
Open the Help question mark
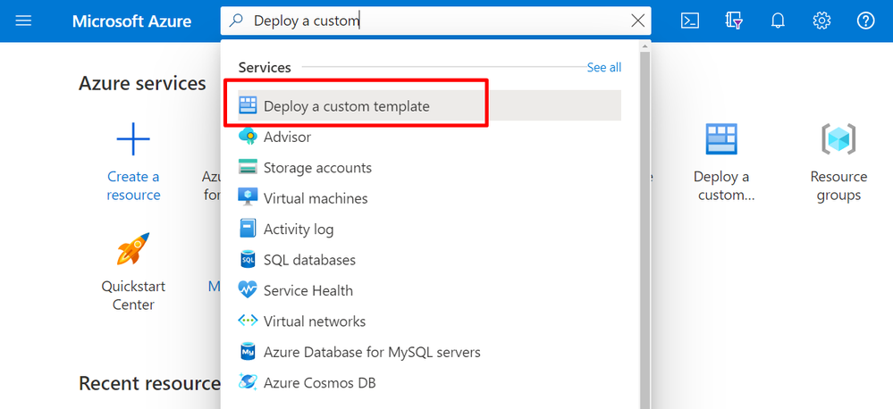[865, 21]
